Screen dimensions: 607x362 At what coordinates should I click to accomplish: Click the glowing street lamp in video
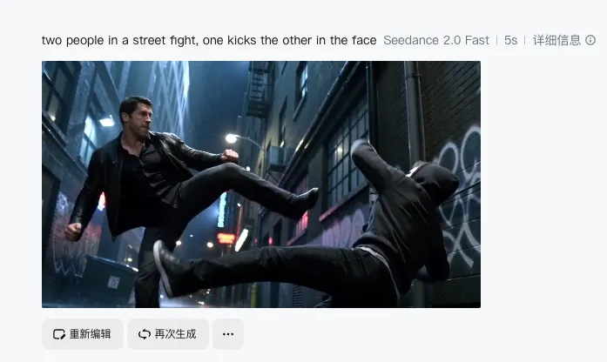[231, 138]
